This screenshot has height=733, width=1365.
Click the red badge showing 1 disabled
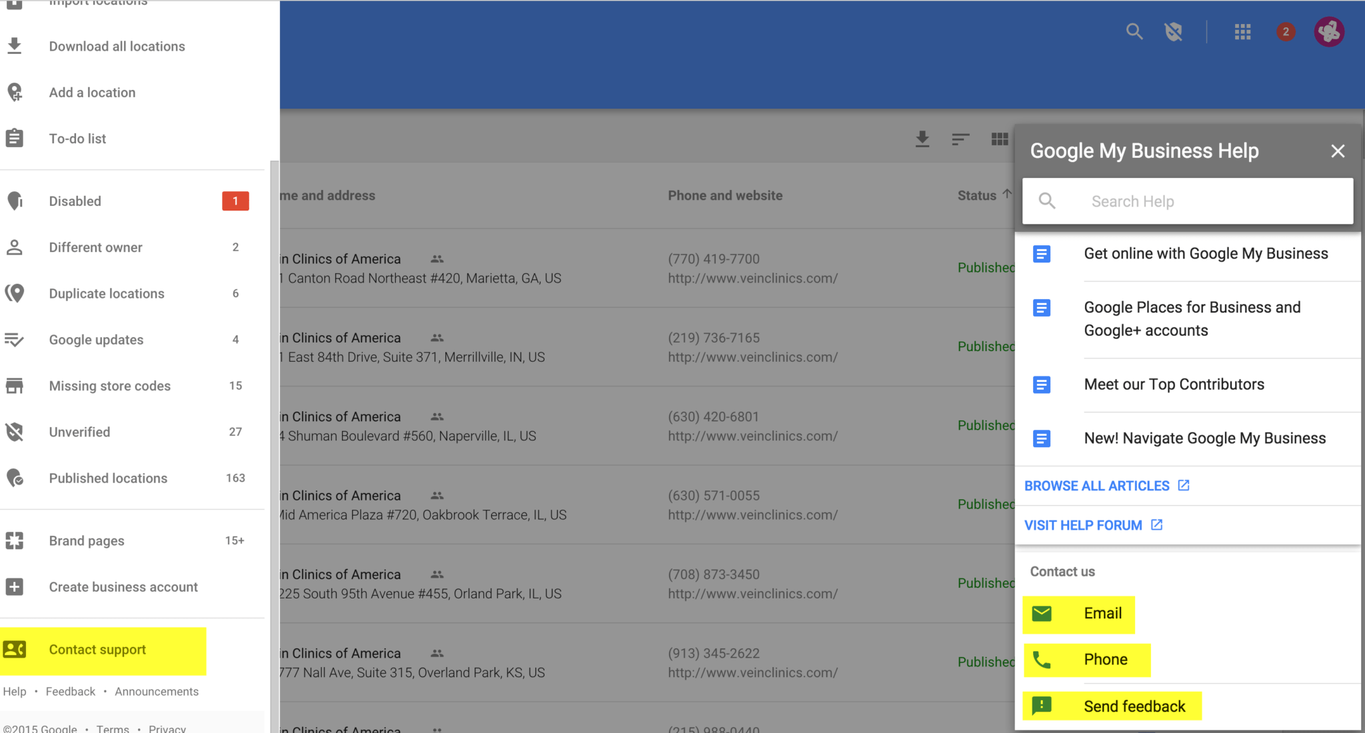(x=235, y=201)
